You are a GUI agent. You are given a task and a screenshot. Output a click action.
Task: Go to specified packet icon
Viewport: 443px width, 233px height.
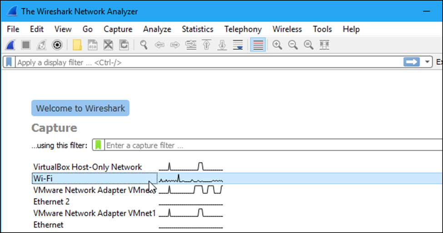(x=191, y=45)
